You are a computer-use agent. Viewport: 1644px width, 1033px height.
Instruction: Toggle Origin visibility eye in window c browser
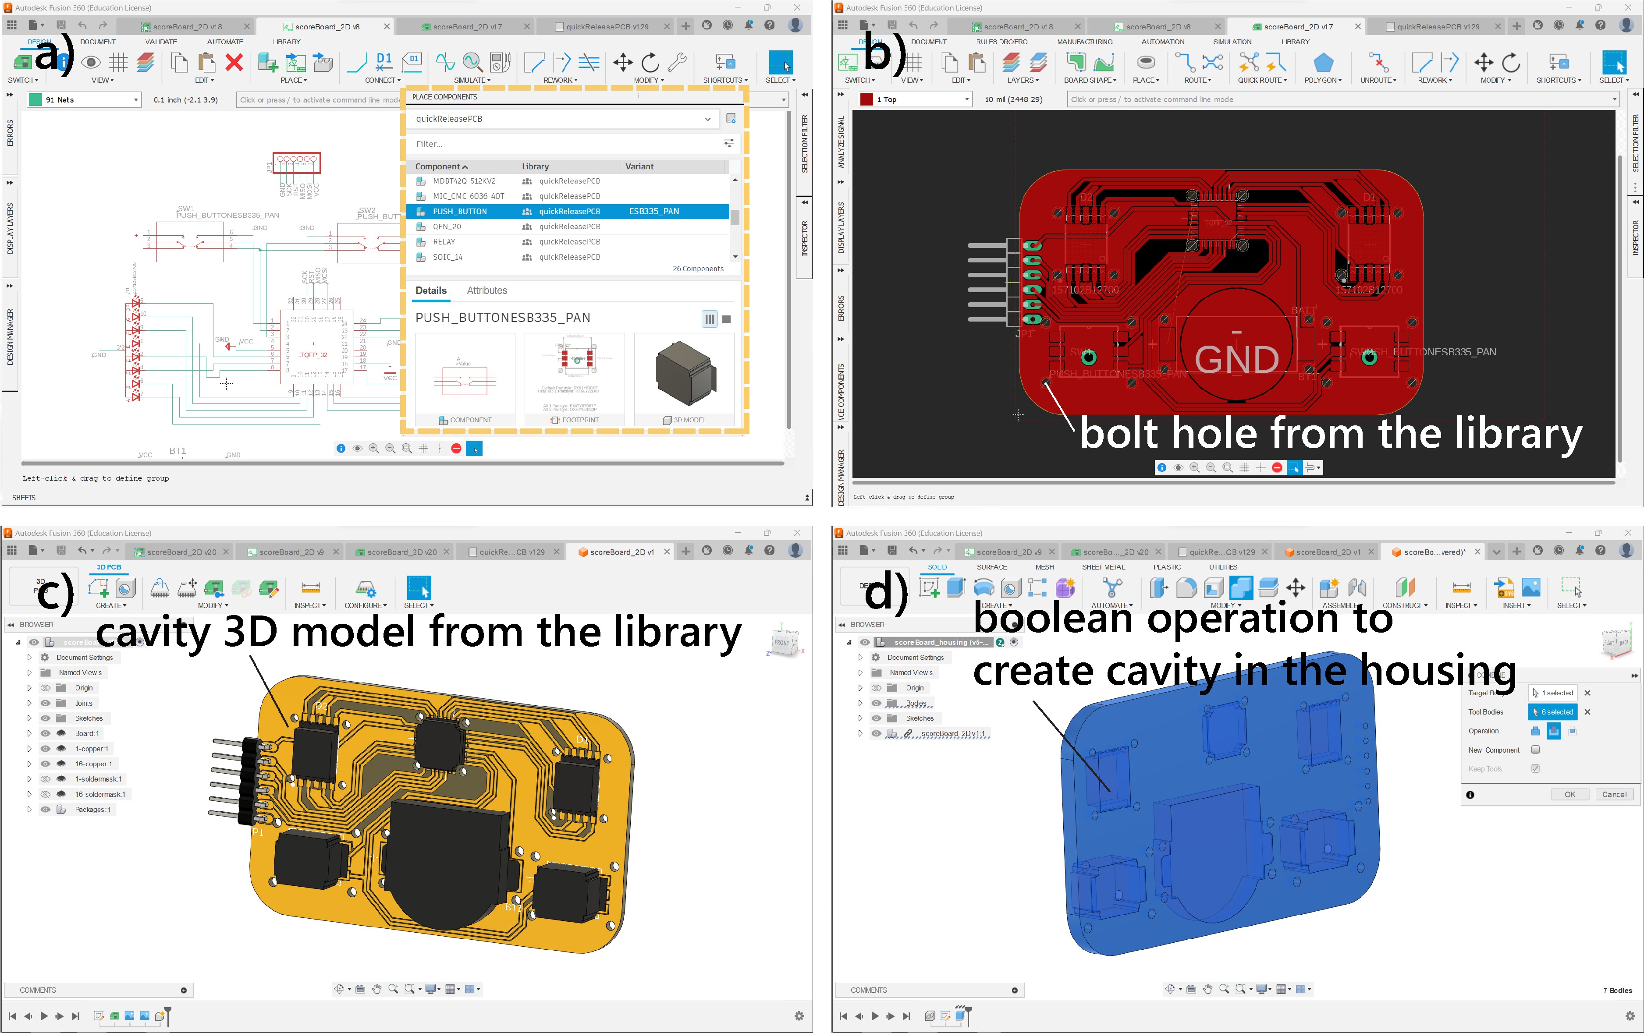(45, 688)
